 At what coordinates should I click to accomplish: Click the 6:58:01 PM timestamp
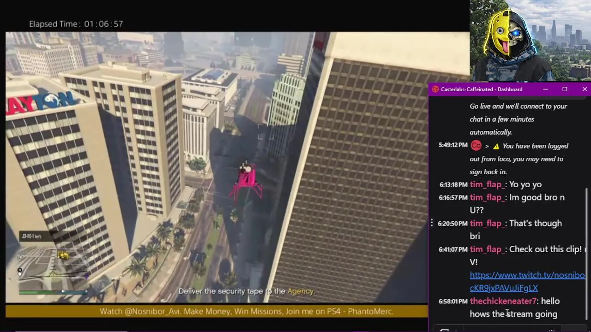pyautogui.click(x=453, y=301)
